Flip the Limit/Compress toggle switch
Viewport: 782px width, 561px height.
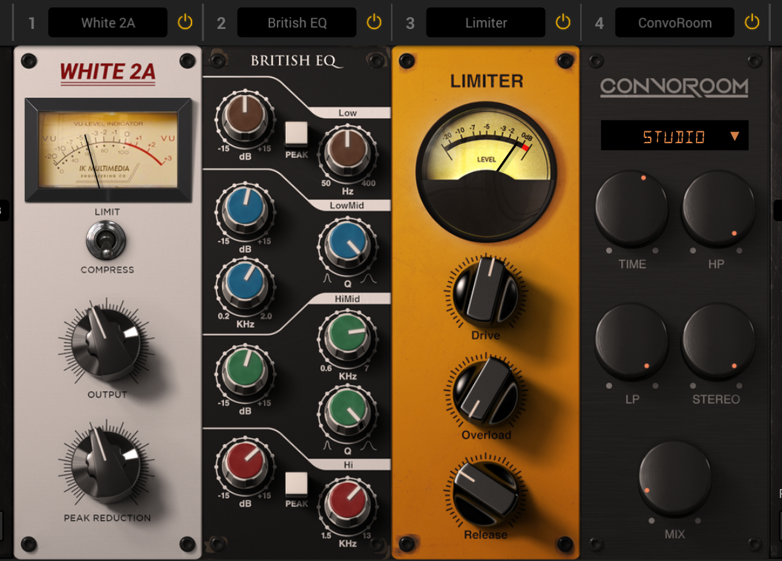tap(106, 240)
